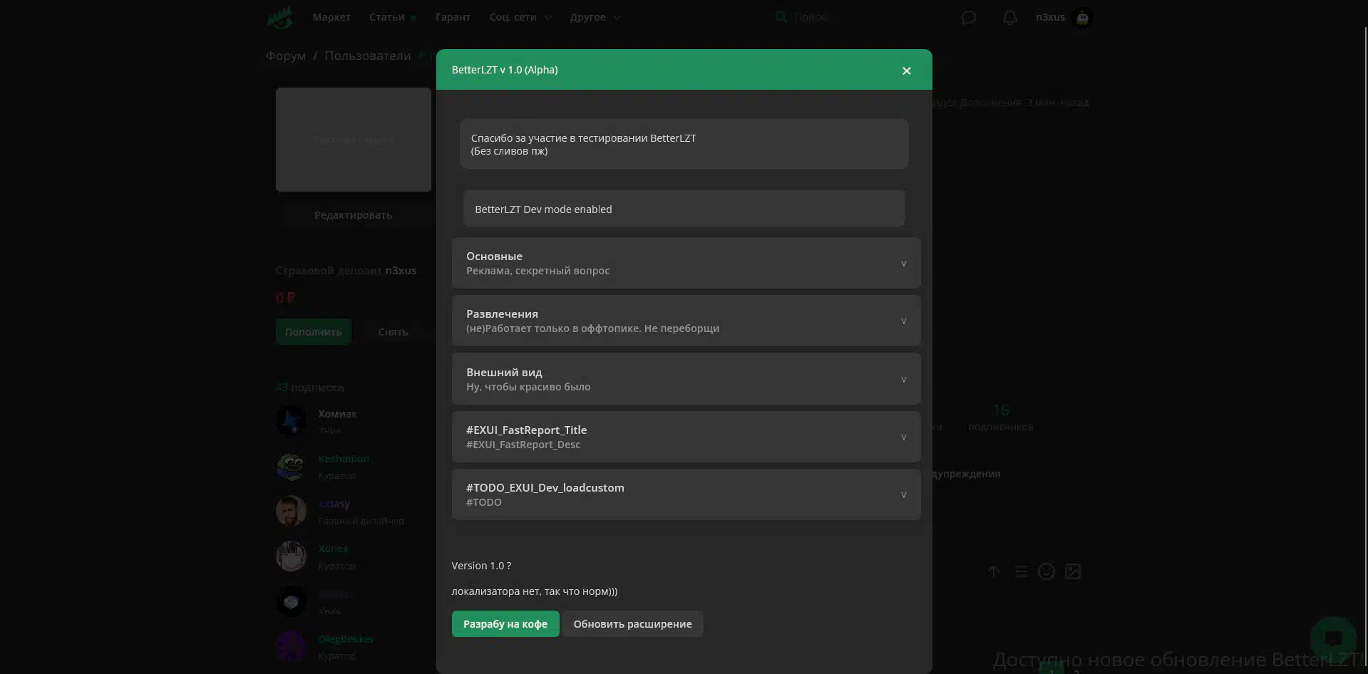Click the Version 1.0 ? text
The height and width of the screenshot is (674, 1368).
pos(481,566)
